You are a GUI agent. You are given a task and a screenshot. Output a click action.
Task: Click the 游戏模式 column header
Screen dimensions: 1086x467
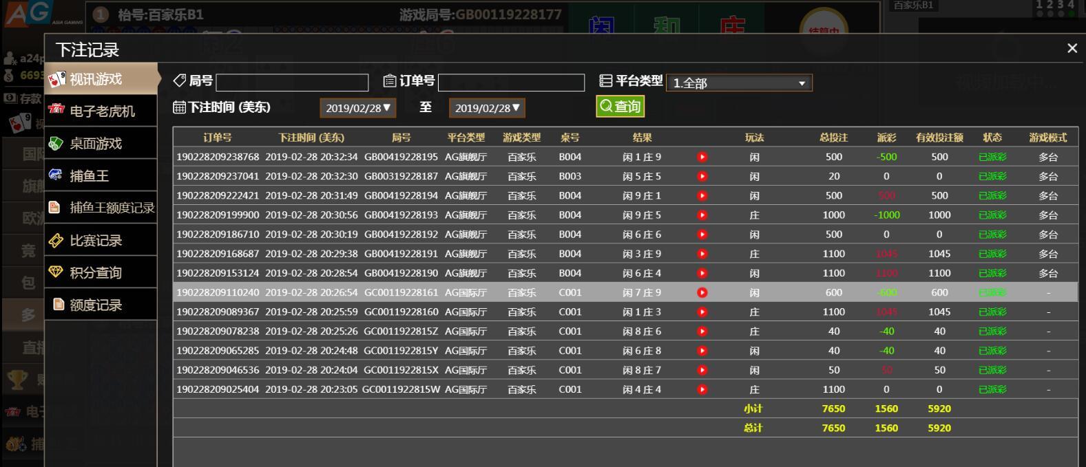(x=1048, y=138)
